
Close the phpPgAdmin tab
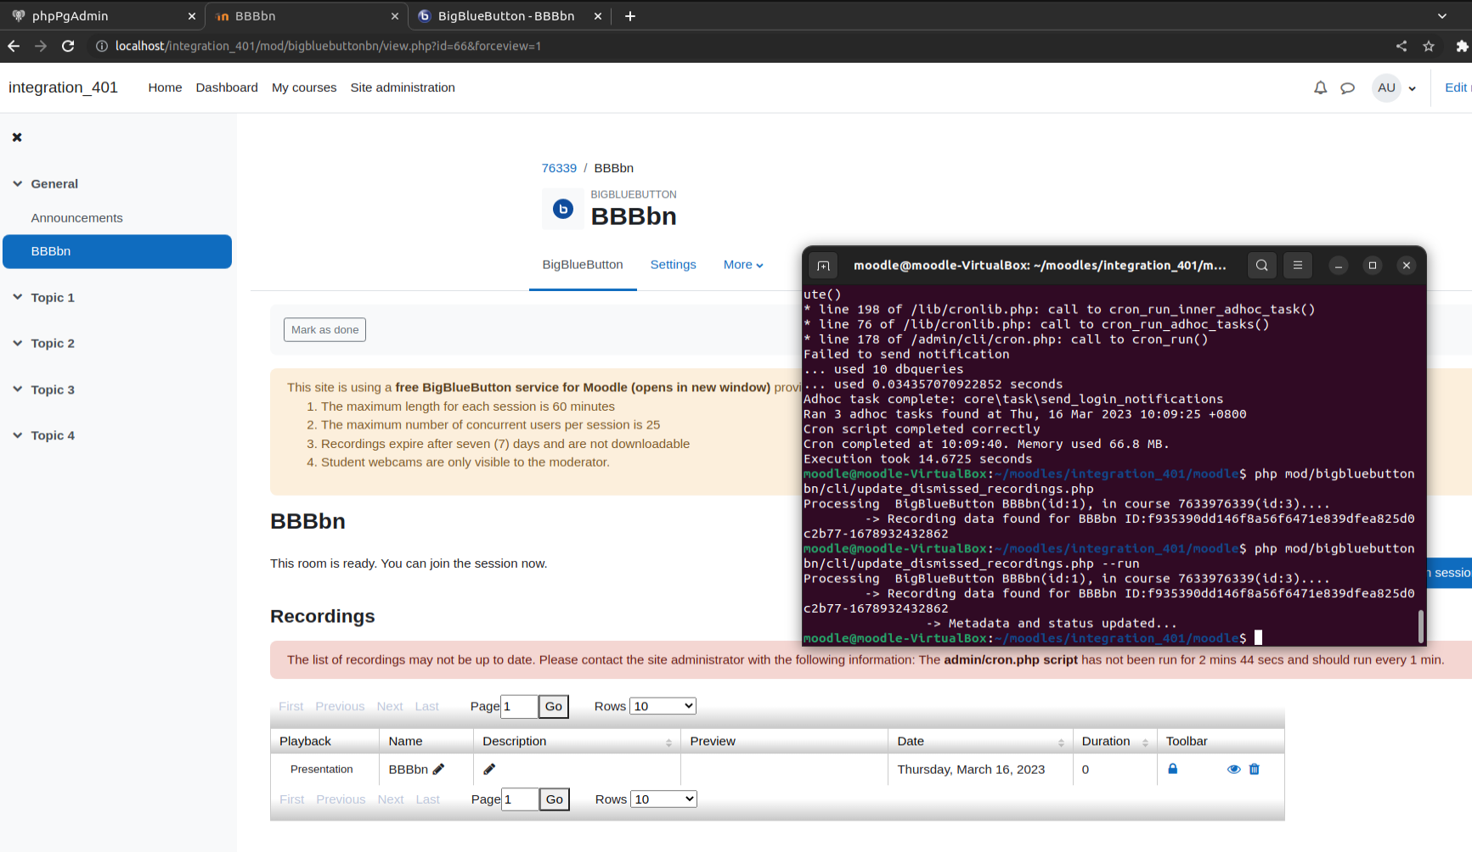click(x=192, y=16)
